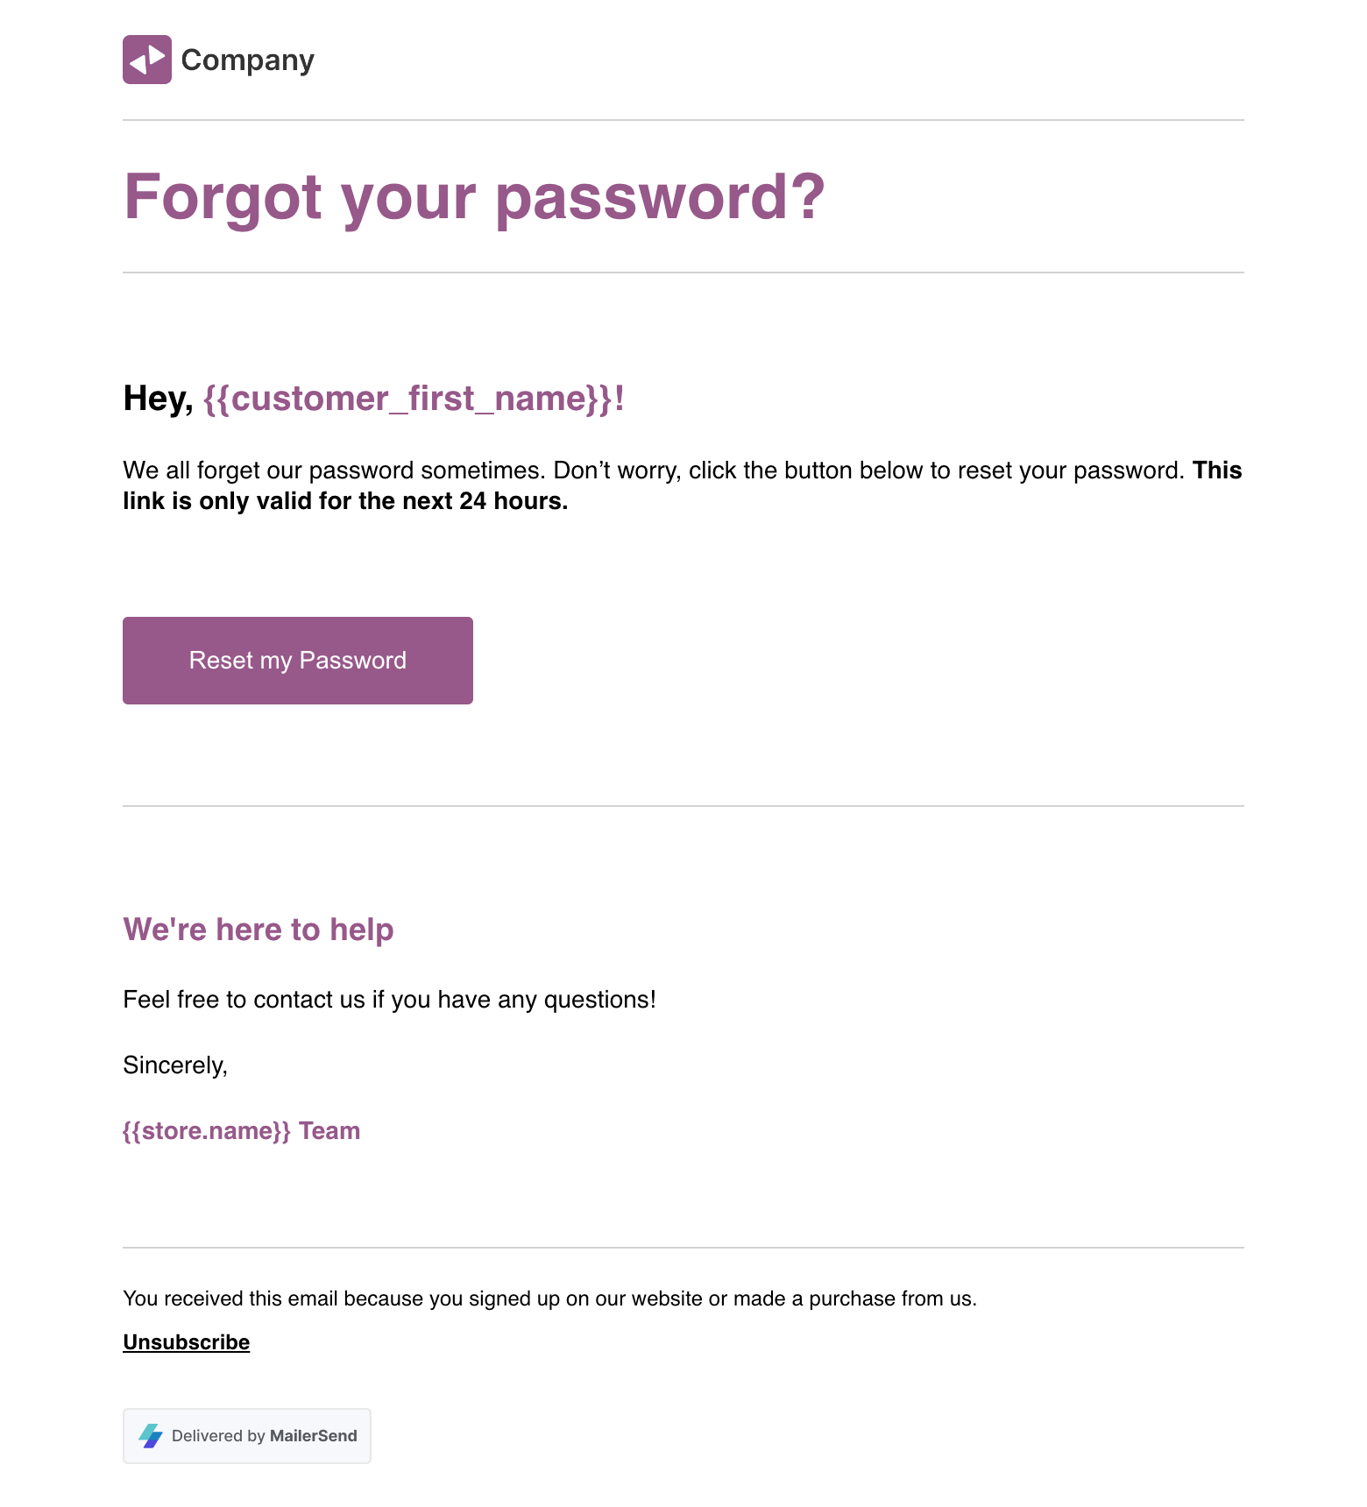Image resolution: width=1367 pixels, height=1507 pixels.
Task: Follow the Unsubscribe link
Action: tap(186, 1342)
